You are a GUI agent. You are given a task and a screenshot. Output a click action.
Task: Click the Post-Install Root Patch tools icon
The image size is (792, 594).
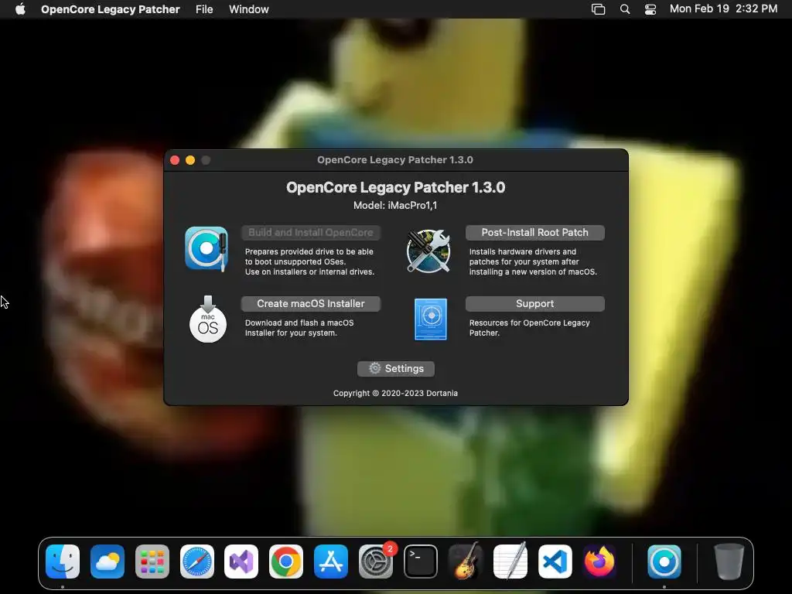428,251
